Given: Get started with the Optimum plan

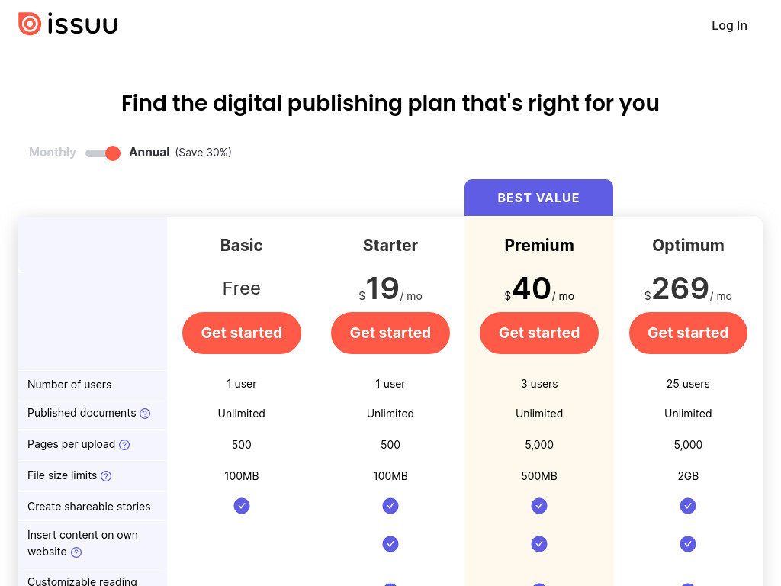Looking at the screenshot, I should point(688,333).
